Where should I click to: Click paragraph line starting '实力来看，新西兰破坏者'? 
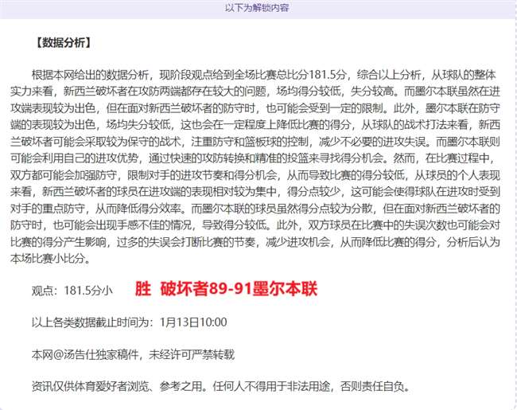[255, 91]
